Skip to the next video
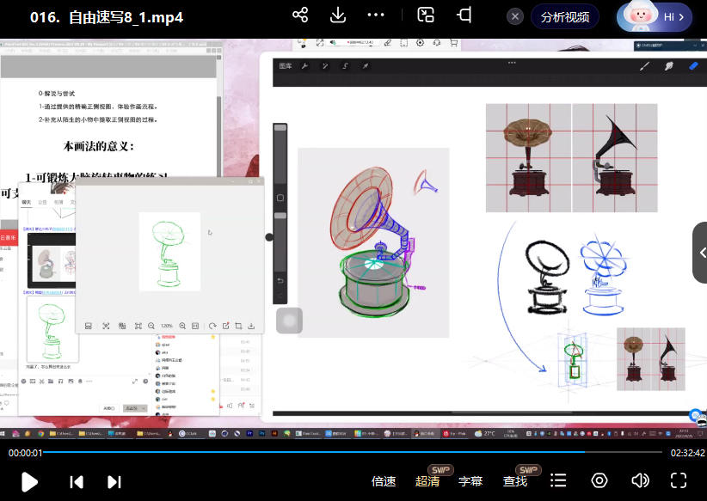The image size is (707, 501). pos(114,481)
